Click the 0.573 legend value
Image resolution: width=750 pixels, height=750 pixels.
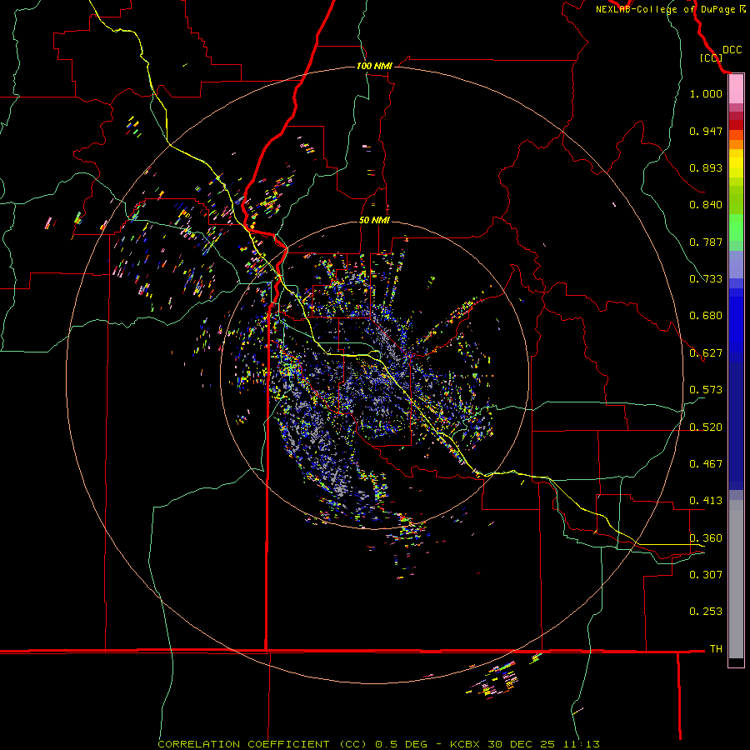coord(706,390)
